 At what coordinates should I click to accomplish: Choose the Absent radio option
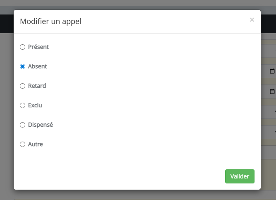click(23, 67)
